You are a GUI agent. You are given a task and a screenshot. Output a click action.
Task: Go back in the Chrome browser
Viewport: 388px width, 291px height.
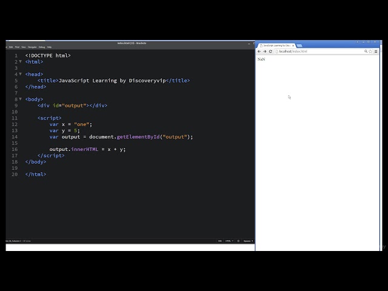tap(259, 52)
